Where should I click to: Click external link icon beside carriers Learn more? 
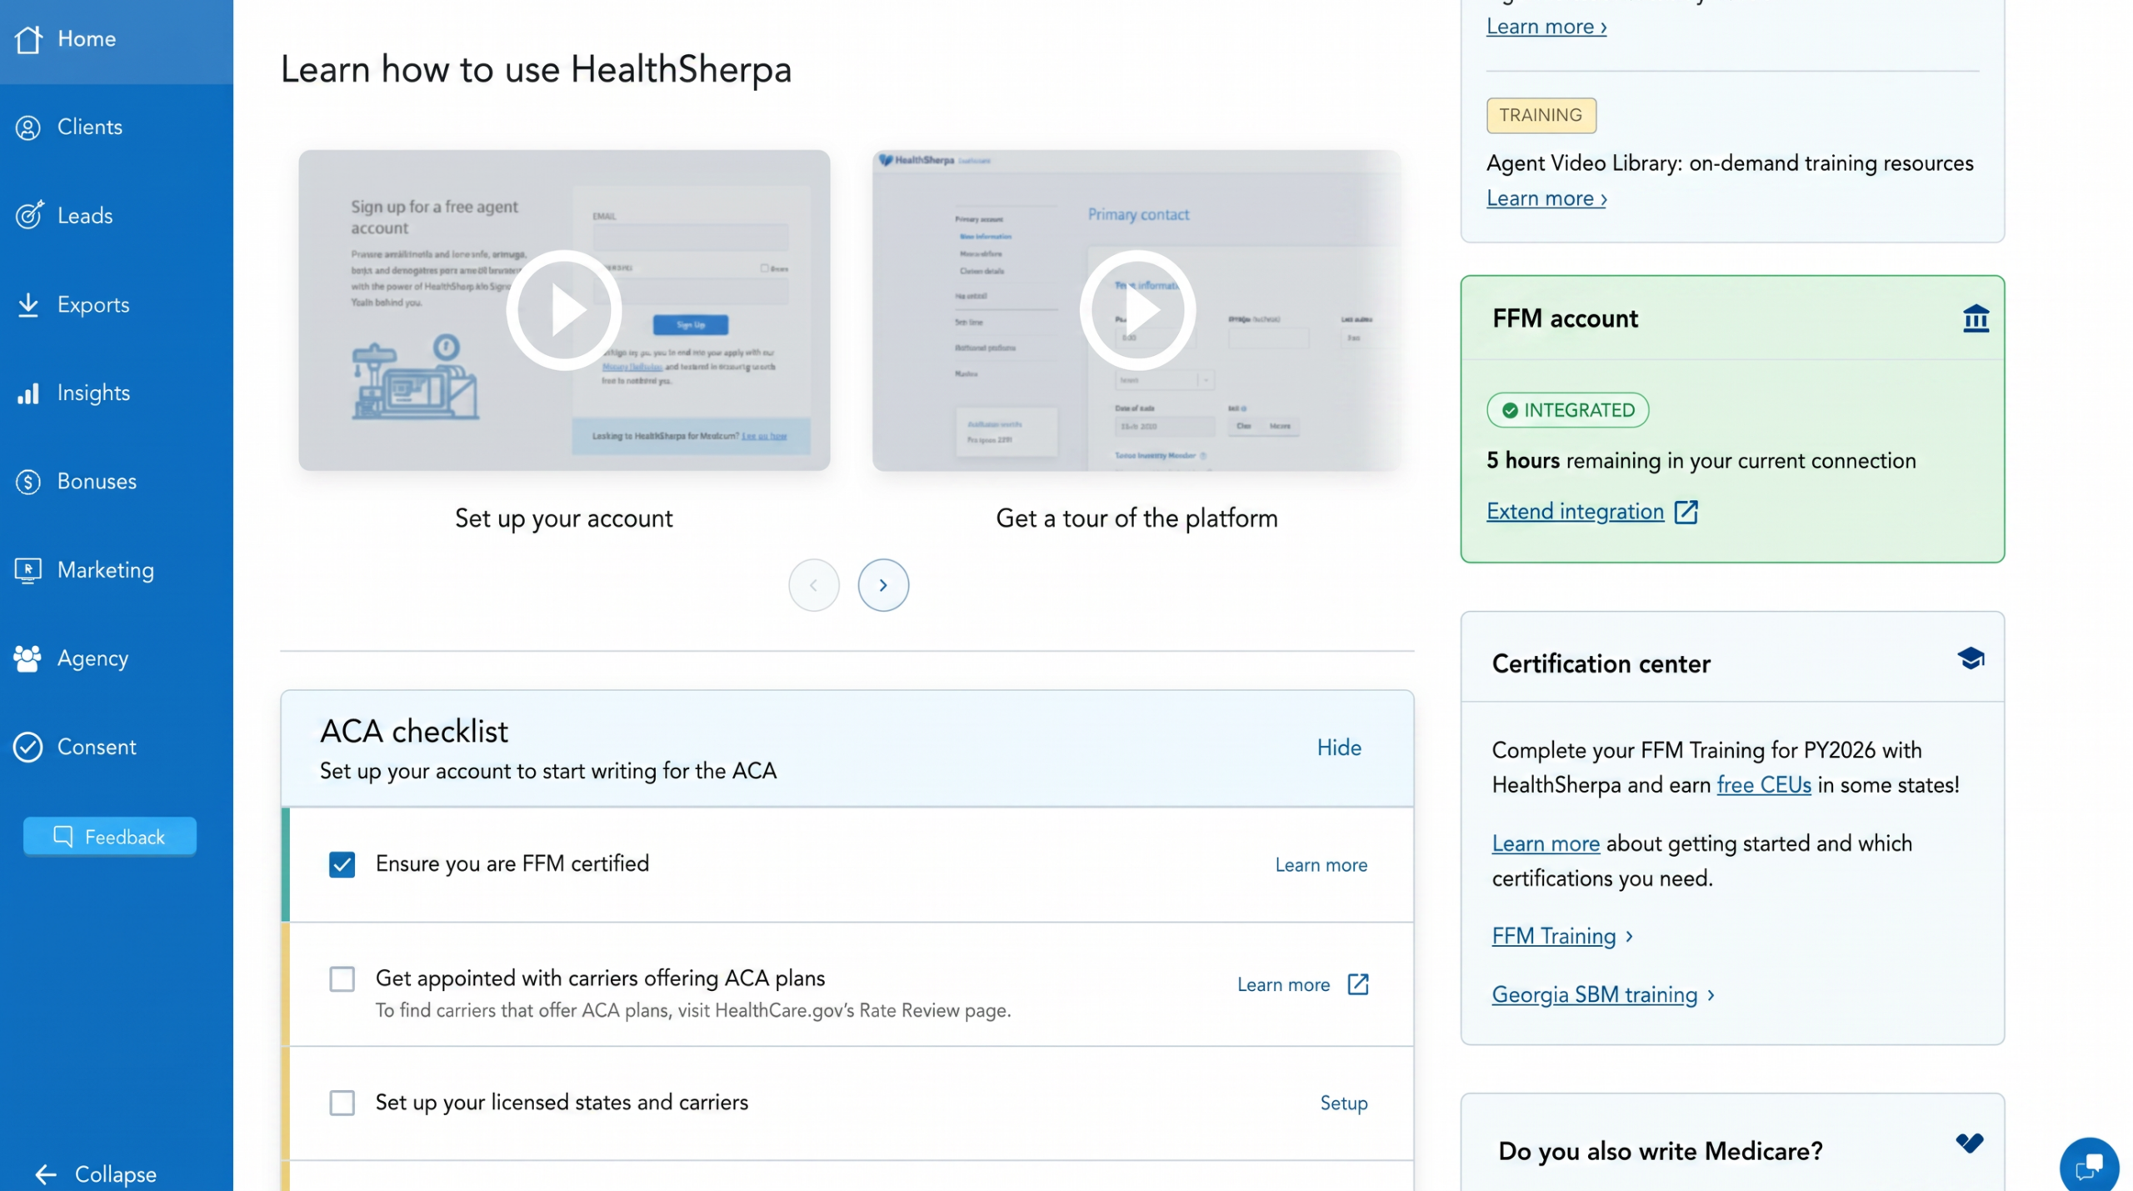click(x=1356, y=984)
